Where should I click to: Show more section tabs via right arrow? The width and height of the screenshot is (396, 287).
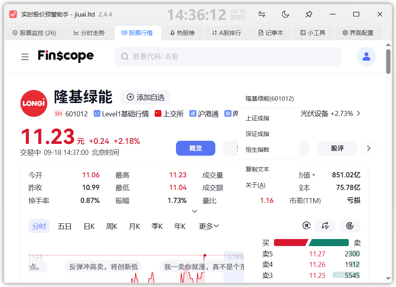coord(369,148)
